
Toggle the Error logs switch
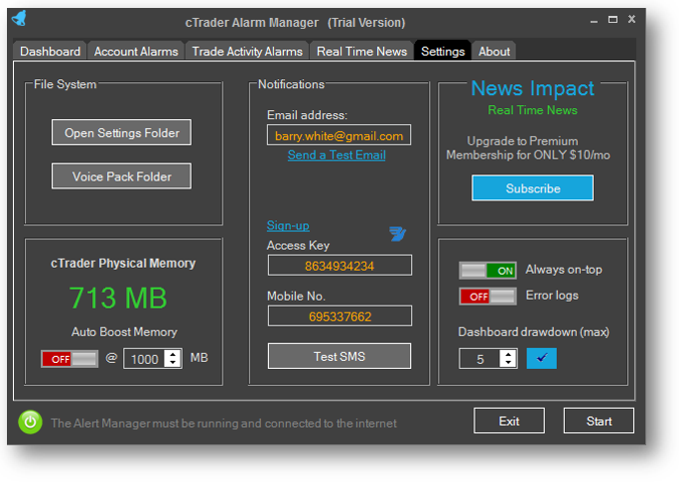(487, 297)
